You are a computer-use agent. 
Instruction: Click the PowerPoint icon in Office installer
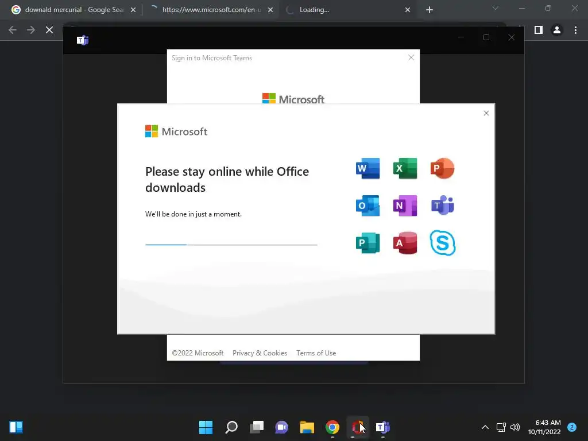pos(443,168)
